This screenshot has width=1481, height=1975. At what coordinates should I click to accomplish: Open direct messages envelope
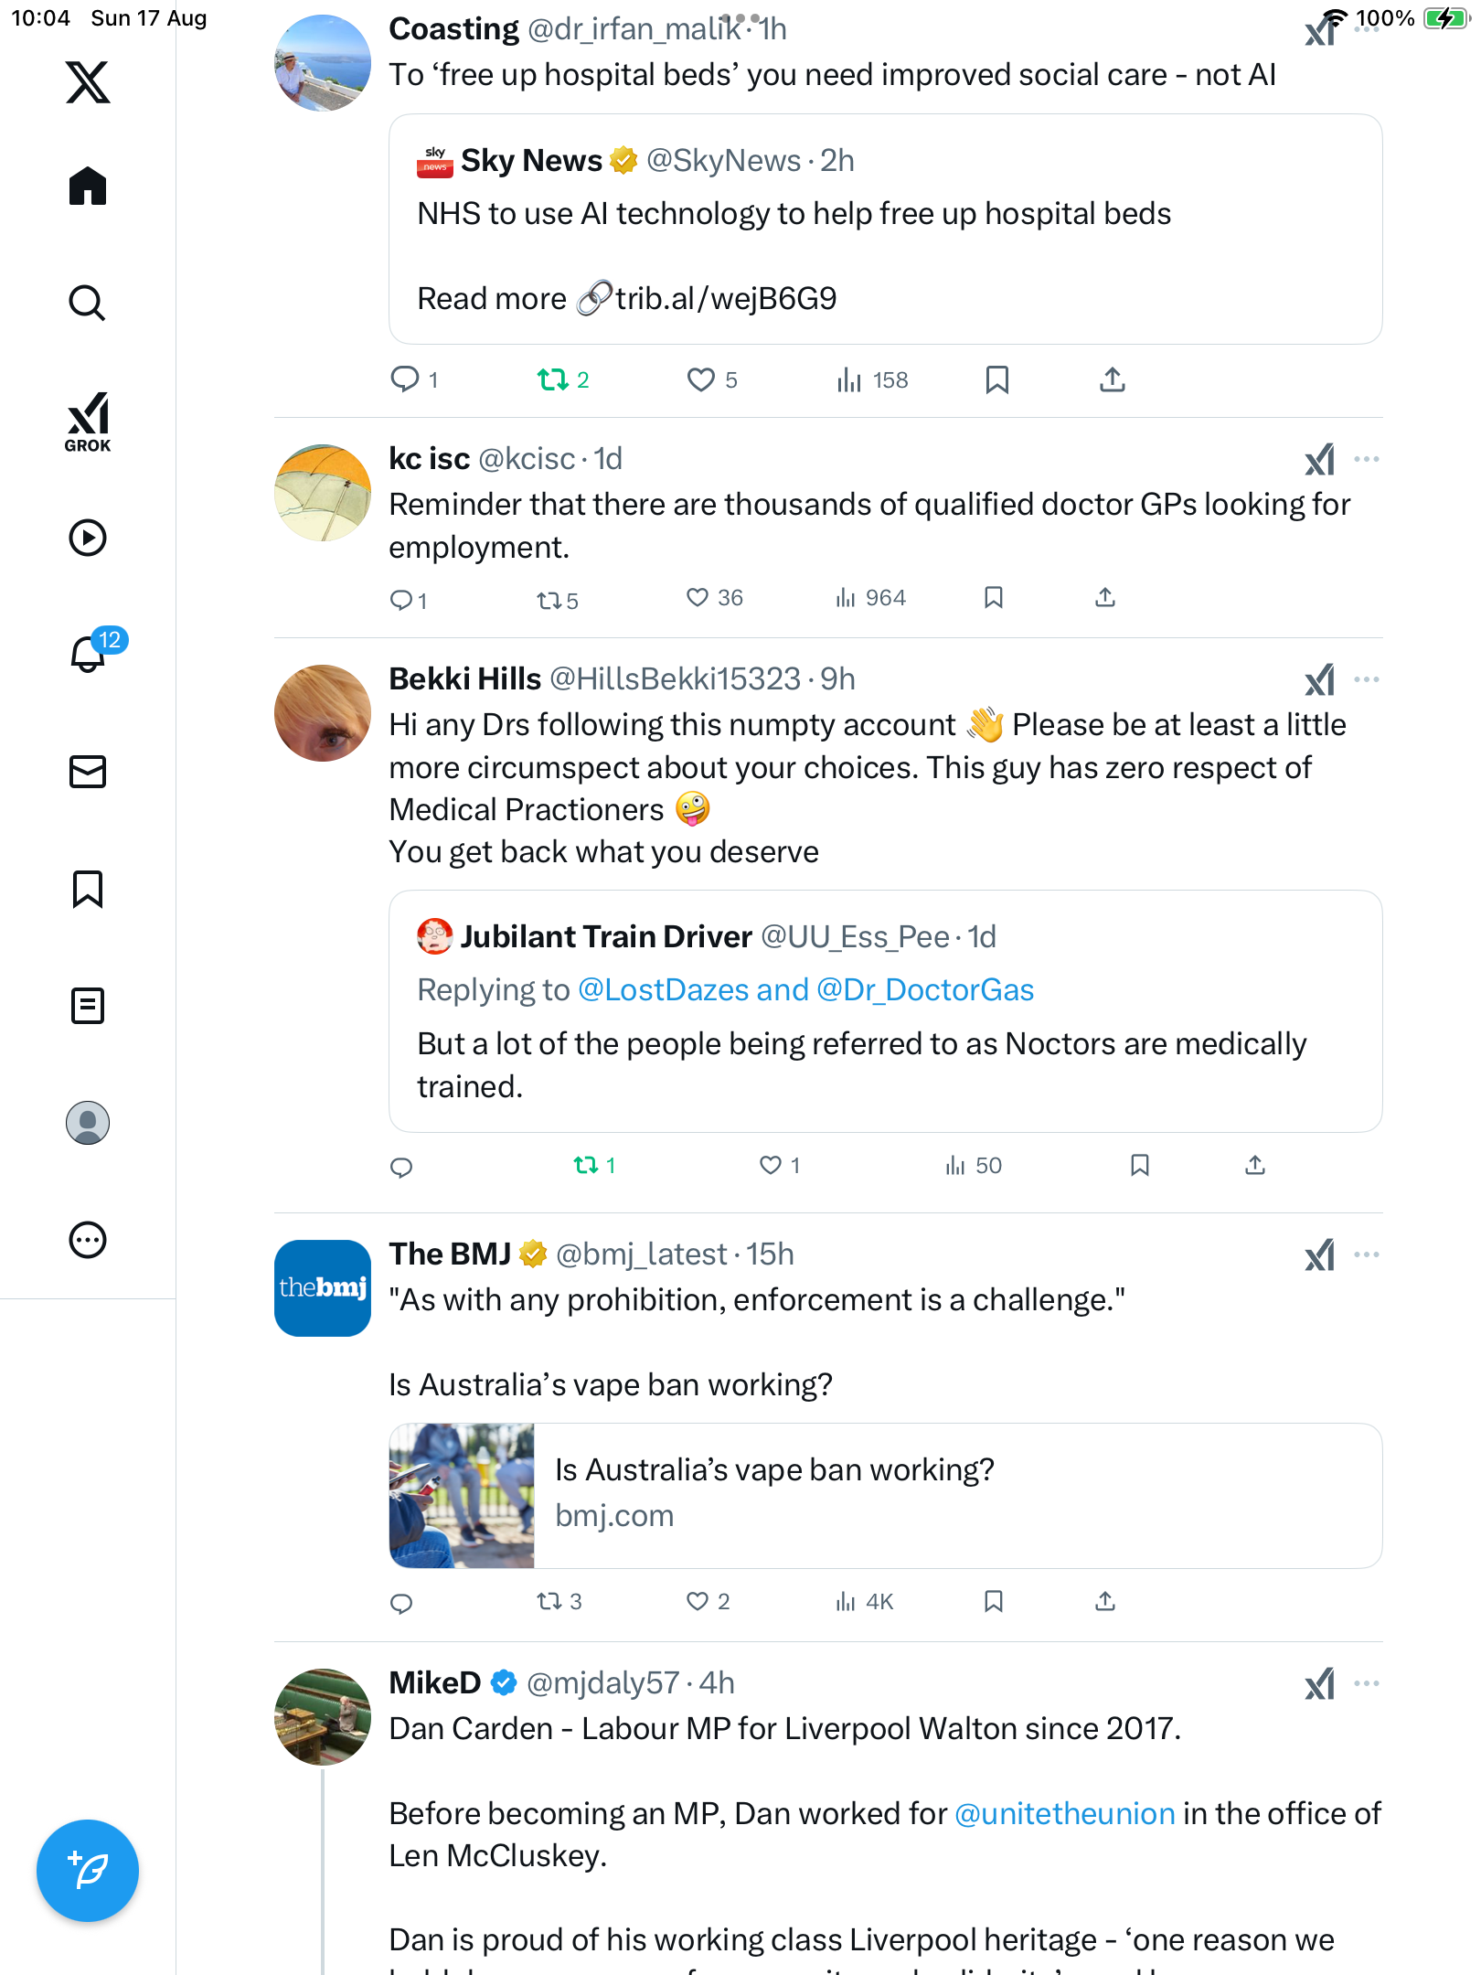point(88,772)
